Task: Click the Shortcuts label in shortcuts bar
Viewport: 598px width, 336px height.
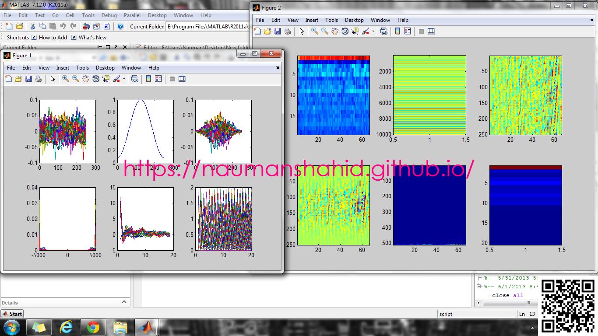Action: tap(18, 38)
